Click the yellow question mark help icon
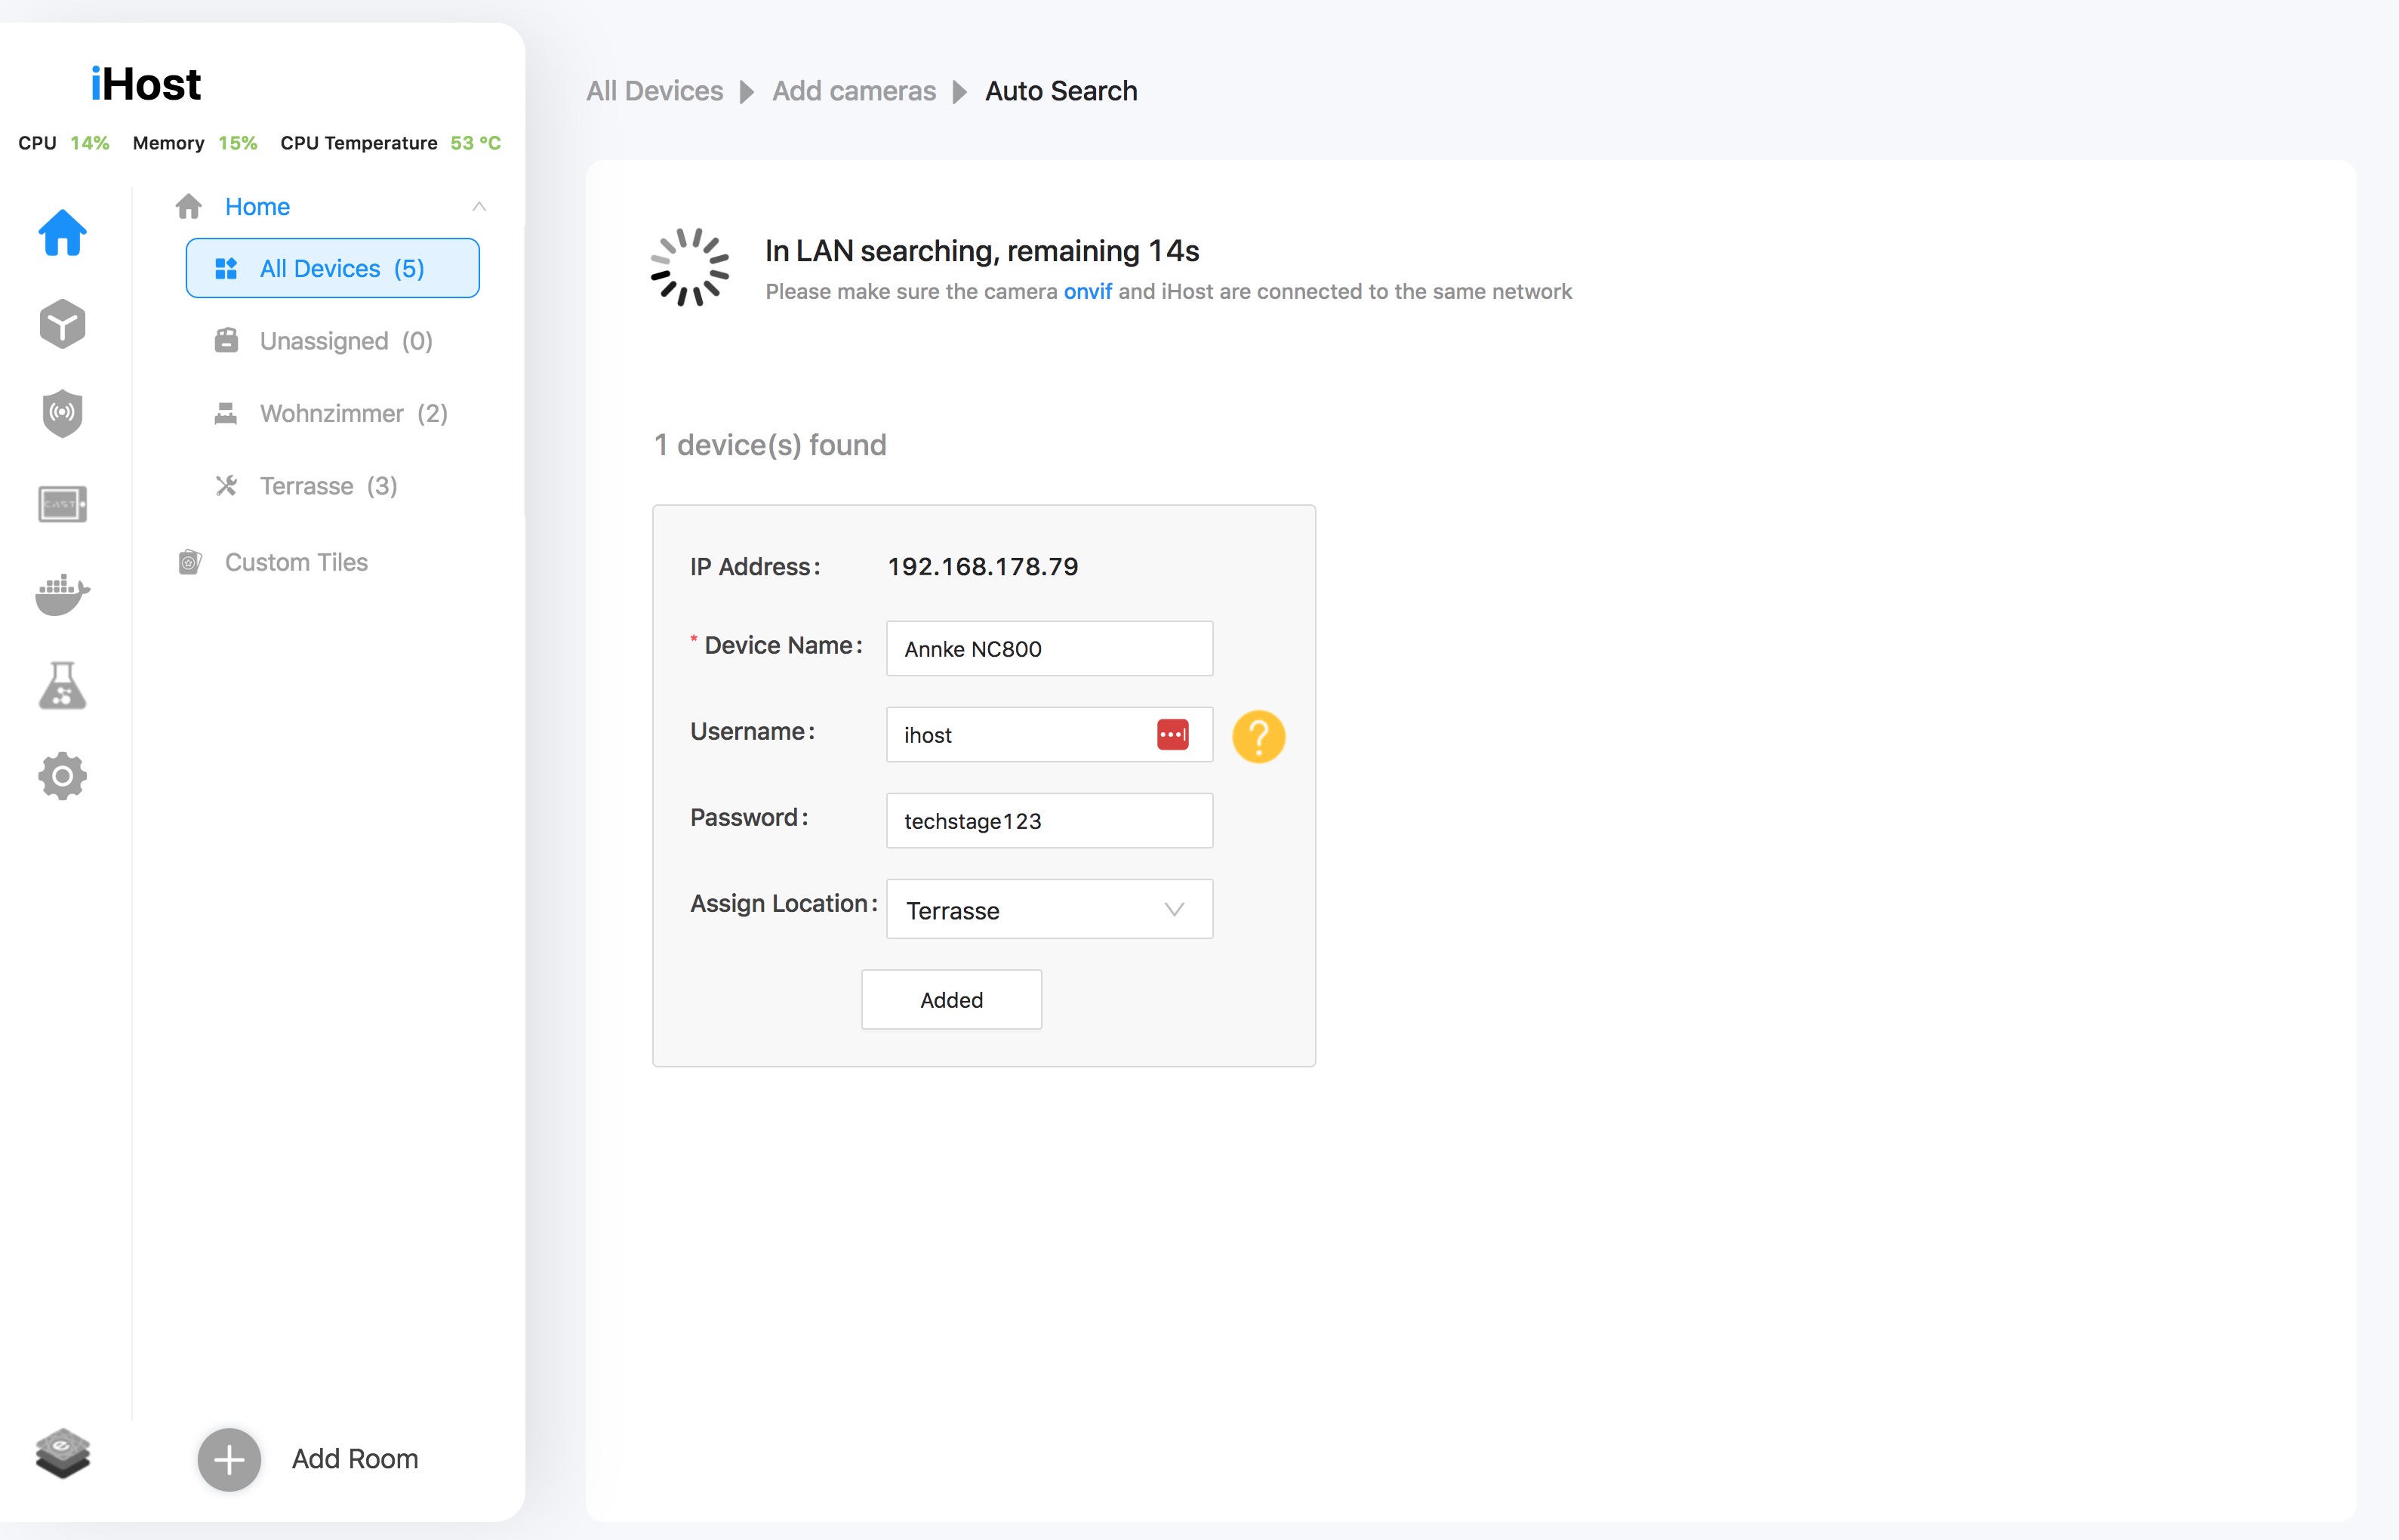Viewport: 2399px width, 1540px height. (x=1258, y=737)
